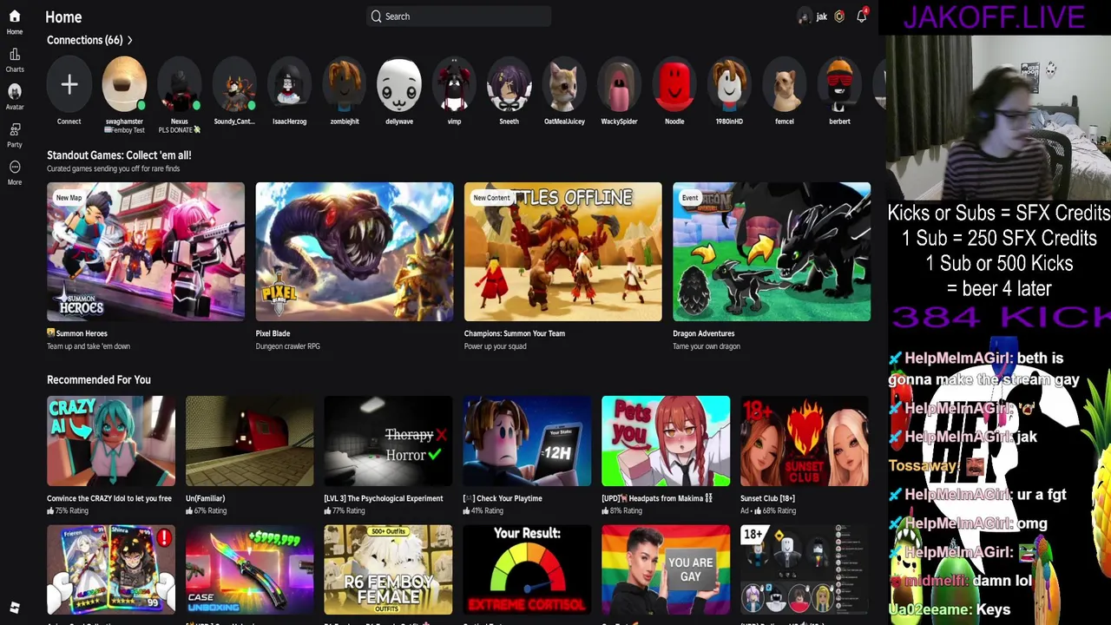Click Dragon Adventures title link
The image size is (1111, 625).
click(x=703, y=333)
